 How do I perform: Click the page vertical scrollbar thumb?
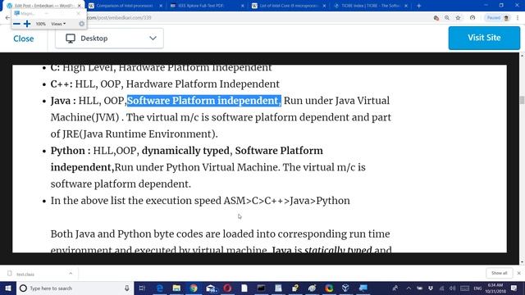(522, 100)
